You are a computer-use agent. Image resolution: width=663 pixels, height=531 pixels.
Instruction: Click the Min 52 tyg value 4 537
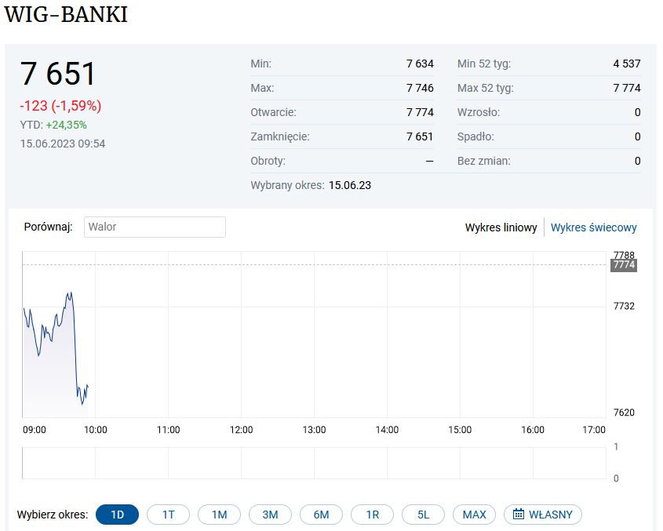tap(627, 64)
